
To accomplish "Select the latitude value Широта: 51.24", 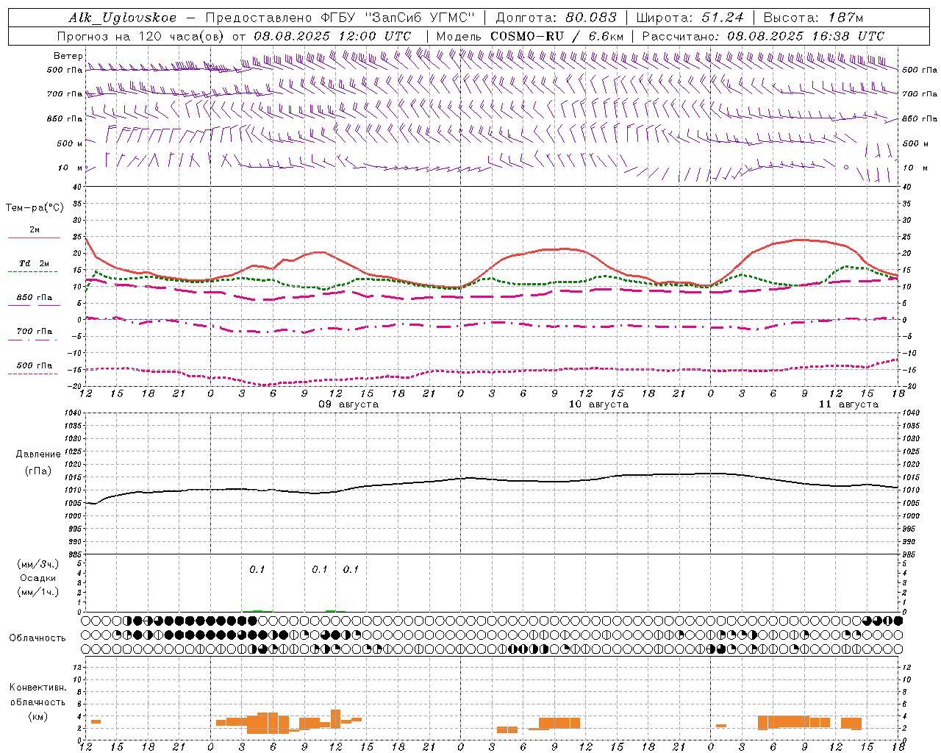I will (690, 18).
